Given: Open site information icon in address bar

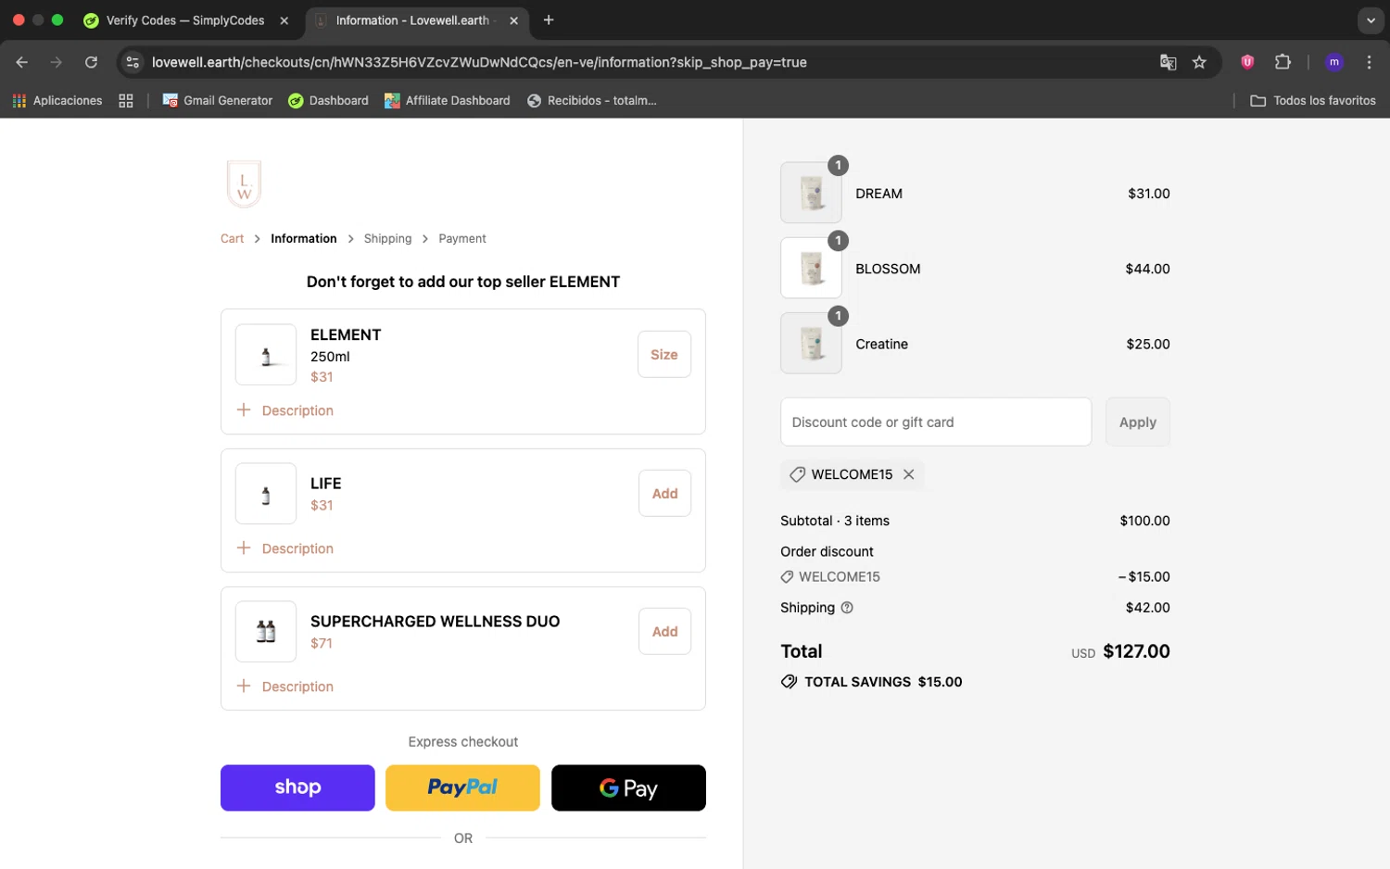Looking at the screenshot, I should point(133,62).
